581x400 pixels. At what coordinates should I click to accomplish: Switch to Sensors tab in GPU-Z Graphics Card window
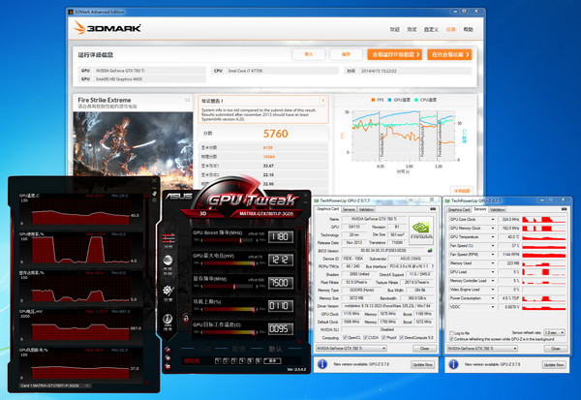coord(349,209)
